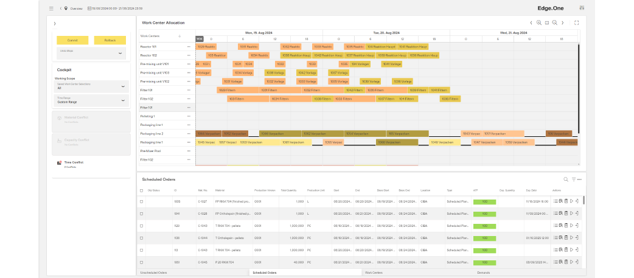The image size is (634, 278).
Task: Switch to the Demands tab
Action: click(x=483, y=273)
